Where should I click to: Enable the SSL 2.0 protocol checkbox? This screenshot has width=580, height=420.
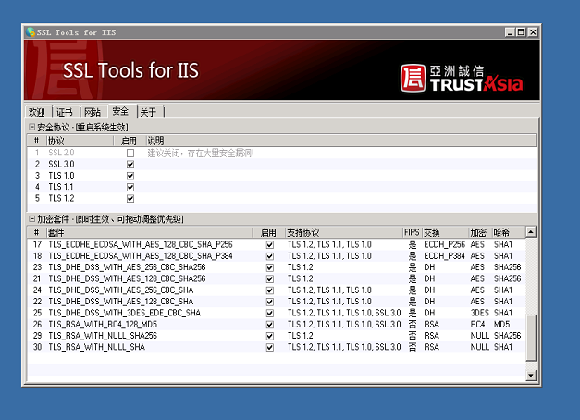point(130,153)
